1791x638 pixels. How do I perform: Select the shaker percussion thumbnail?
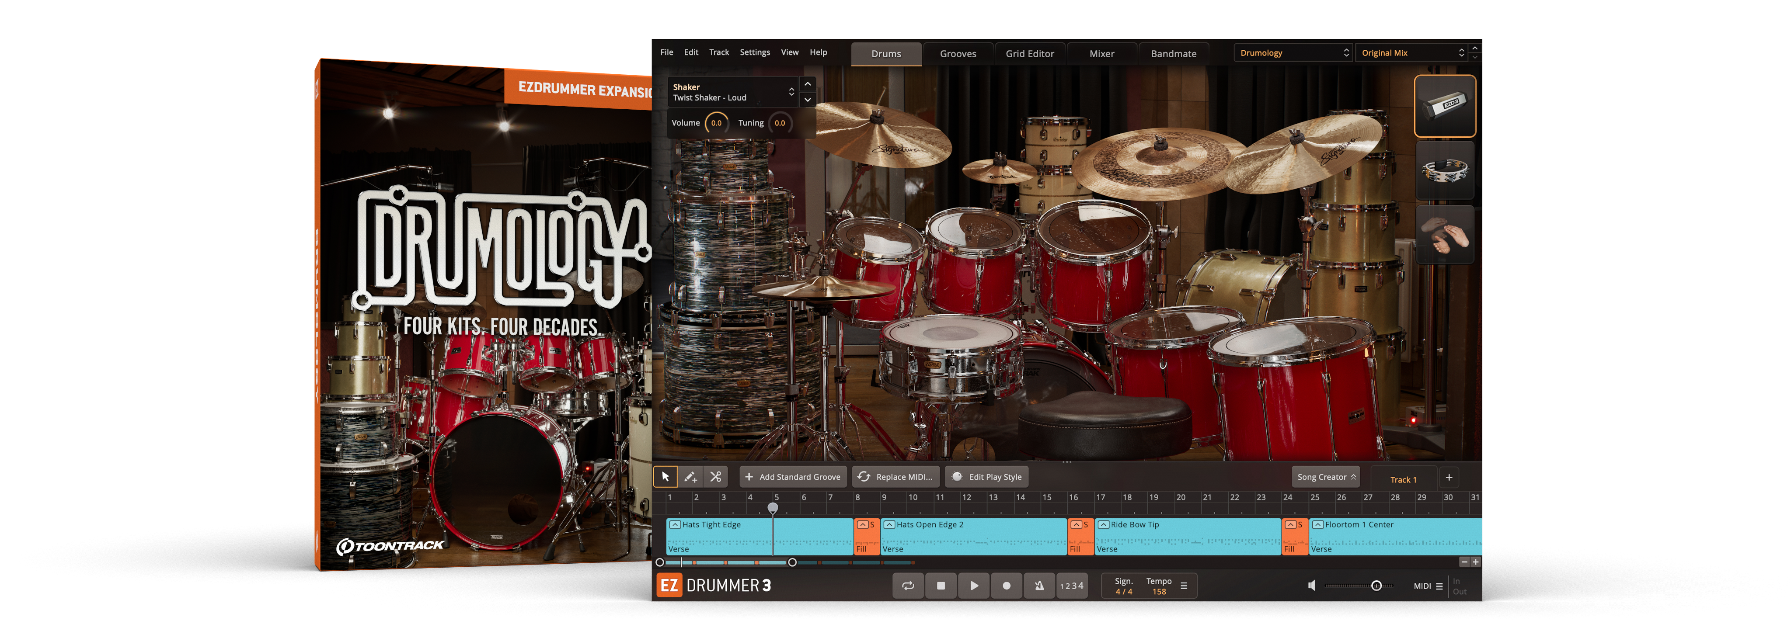pyautogui.click(x=1445, y=106)
